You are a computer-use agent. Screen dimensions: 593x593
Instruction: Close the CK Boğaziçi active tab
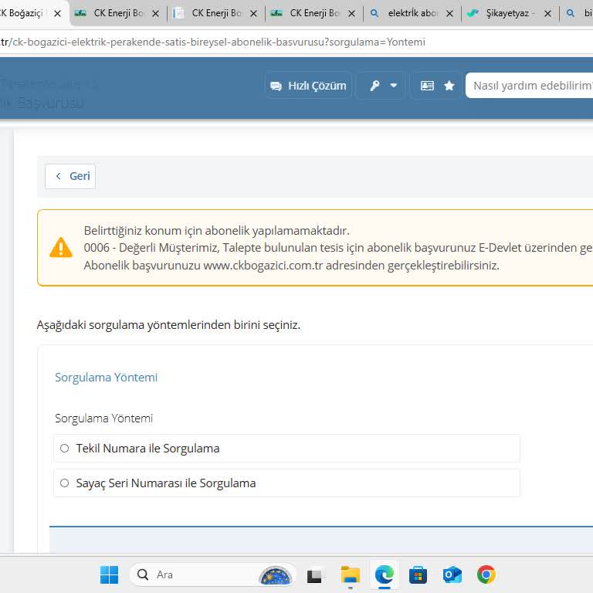coord(57,14)
